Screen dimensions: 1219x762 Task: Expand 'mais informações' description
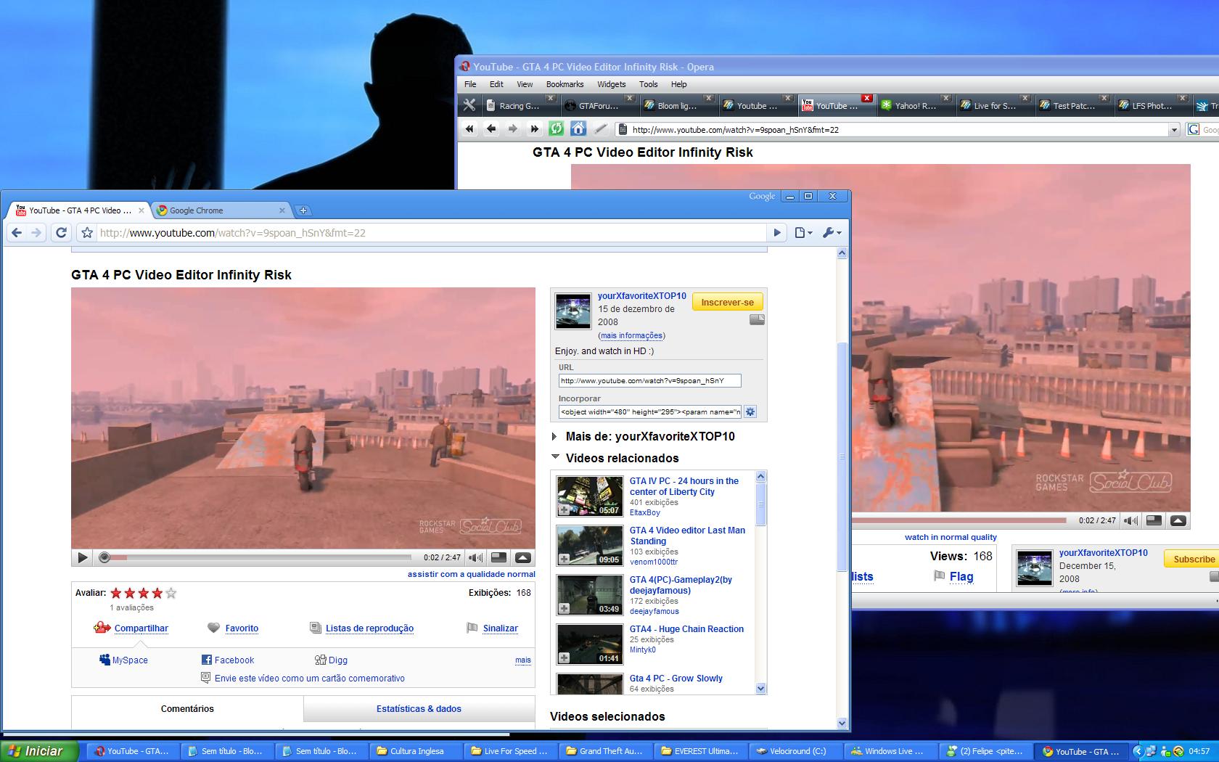pos(631,335)
